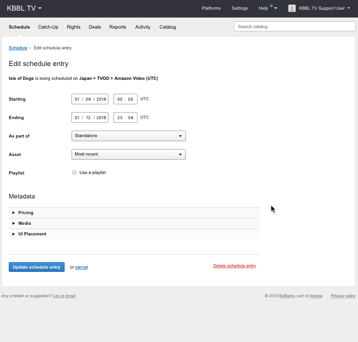
Task: Switch to the Catch-Up tab
Action: pos(48,27)
